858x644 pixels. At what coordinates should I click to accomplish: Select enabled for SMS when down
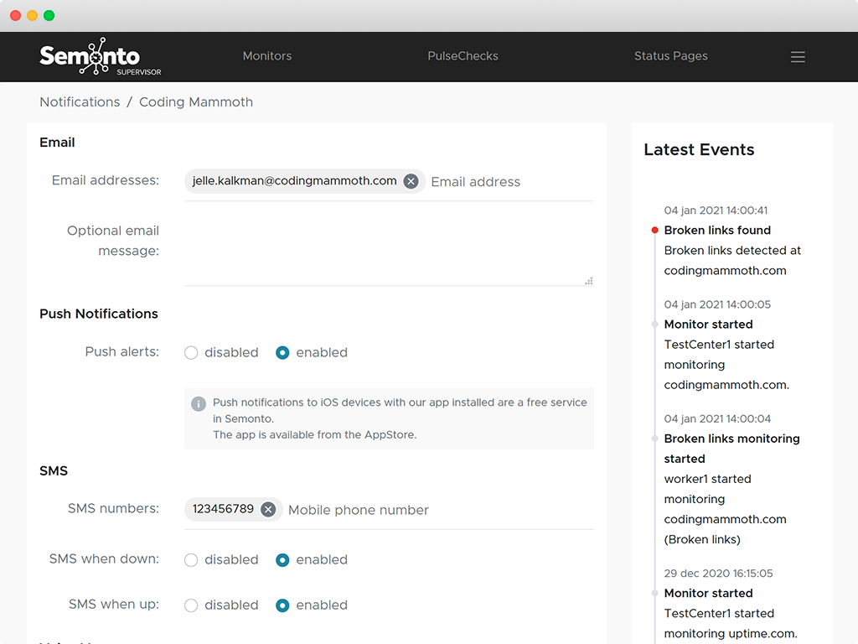[282, 560]
